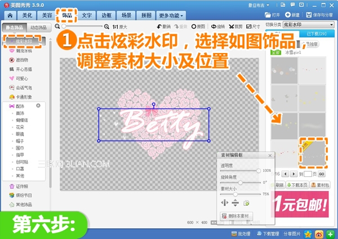This screenshot has height=239, width=338.
Task: Click 裁剪 crop tool
Action: pyautogui.click(x=235, y=26)
